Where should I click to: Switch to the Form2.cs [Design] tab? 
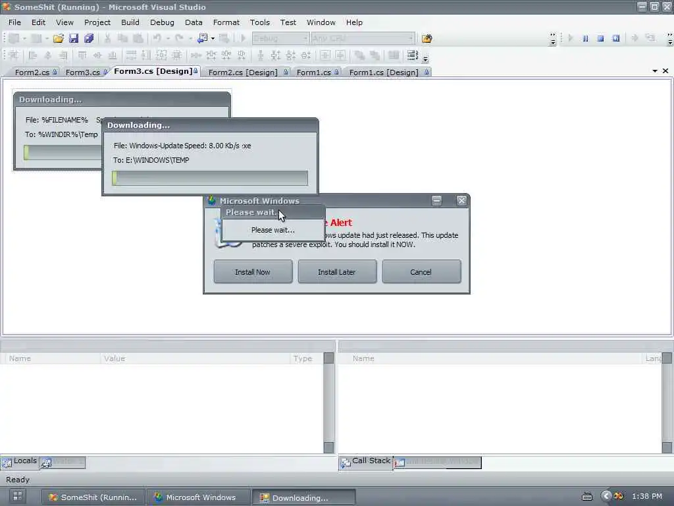pyautogui.click(x=247, y=72)
